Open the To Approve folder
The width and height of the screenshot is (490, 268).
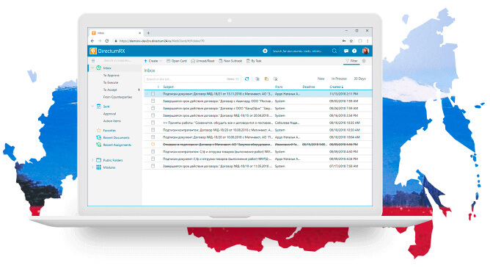click(111, 76)
